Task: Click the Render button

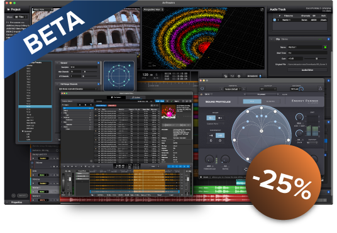Action: [252, 76]
